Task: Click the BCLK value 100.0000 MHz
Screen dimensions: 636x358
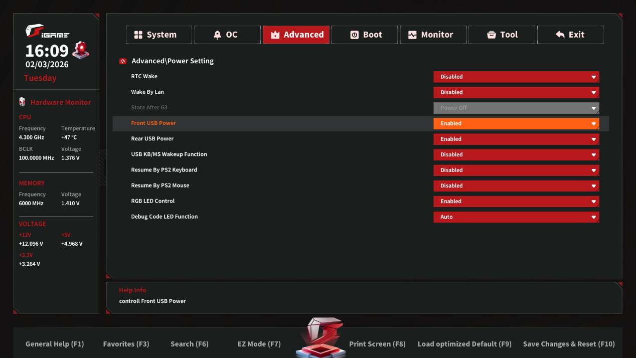Action: click(x=36, y=158)
